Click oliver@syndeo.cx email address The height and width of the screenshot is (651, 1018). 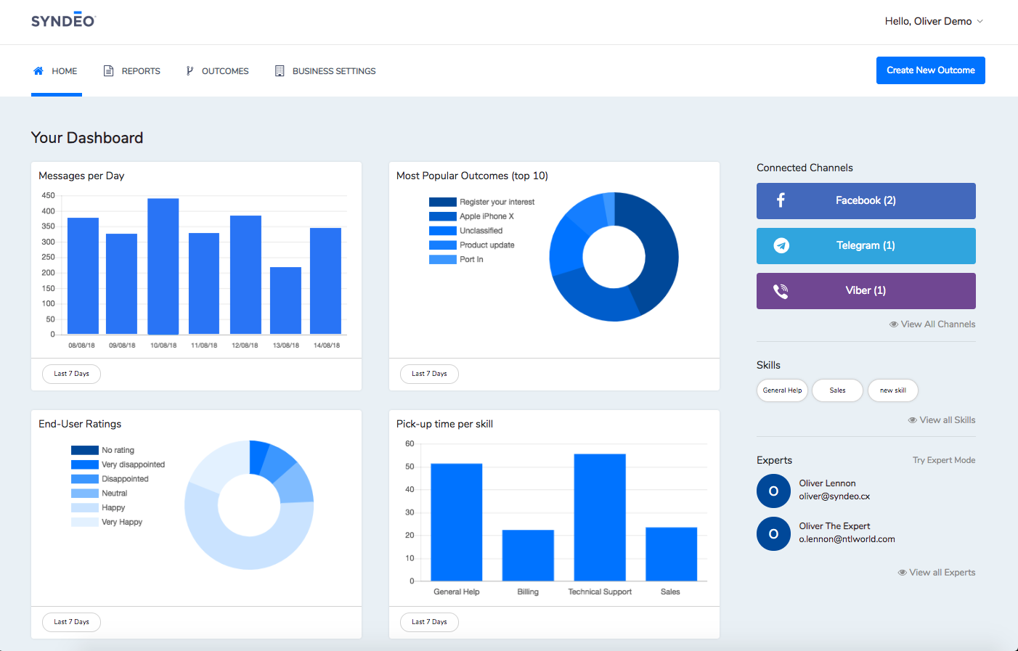[834, 496]
